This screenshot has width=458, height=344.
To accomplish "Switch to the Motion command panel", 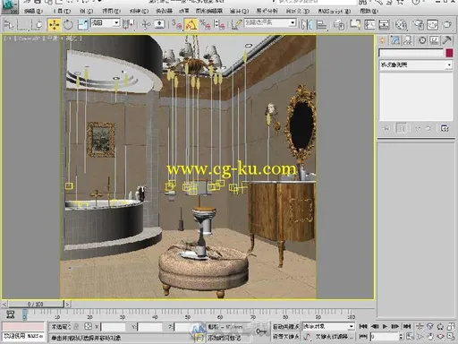I will pos(422,40).
